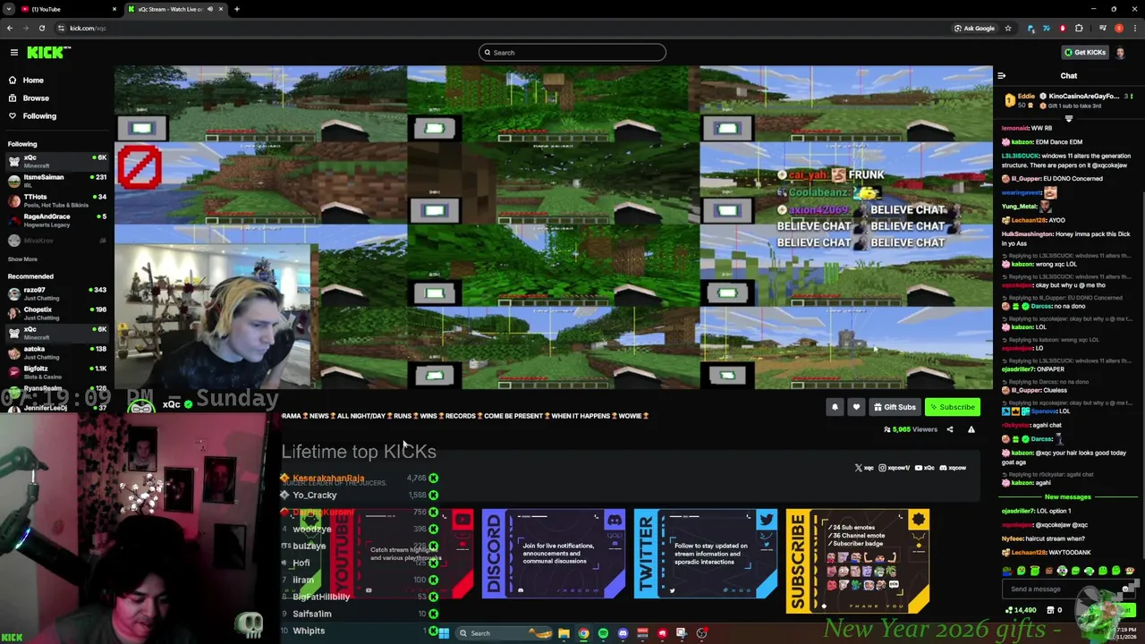Open Twitter panel banner
1145x644 pixels.
706,554
